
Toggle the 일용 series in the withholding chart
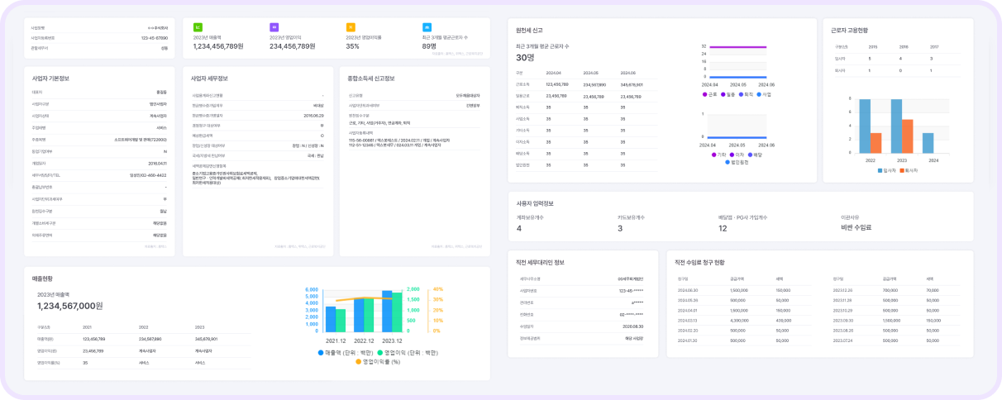point(725,94)
